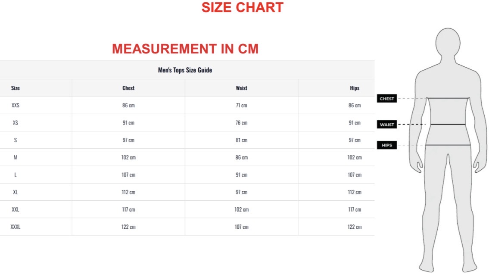Click the Men's Tops Size Guide title
489x274 pixels.
tap(185, 70)
